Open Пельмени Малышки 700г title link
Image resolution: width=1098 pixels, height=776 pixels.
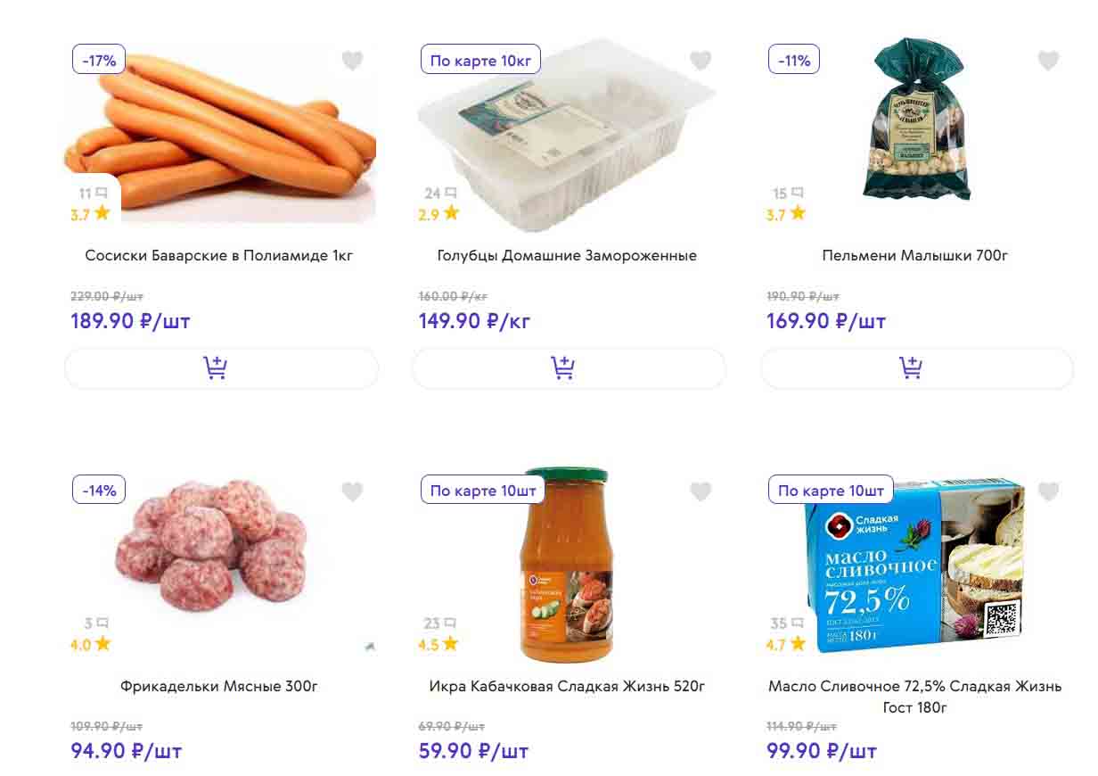(914, 256)
